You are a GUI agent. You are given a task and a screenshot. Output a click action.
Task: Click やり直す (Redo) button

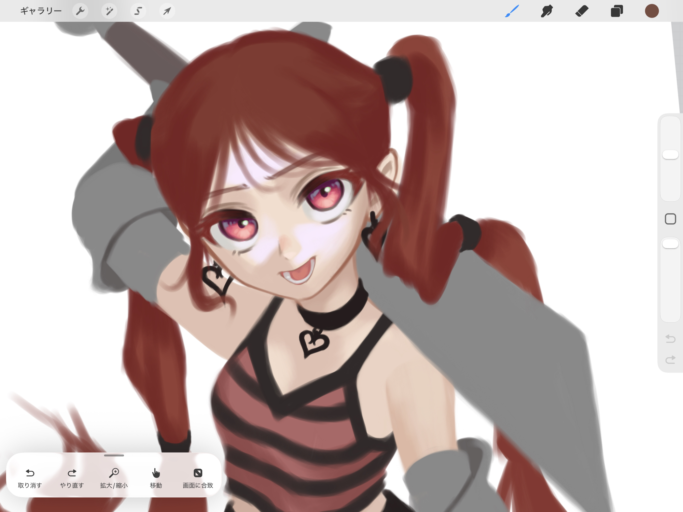tap(72, 477)
